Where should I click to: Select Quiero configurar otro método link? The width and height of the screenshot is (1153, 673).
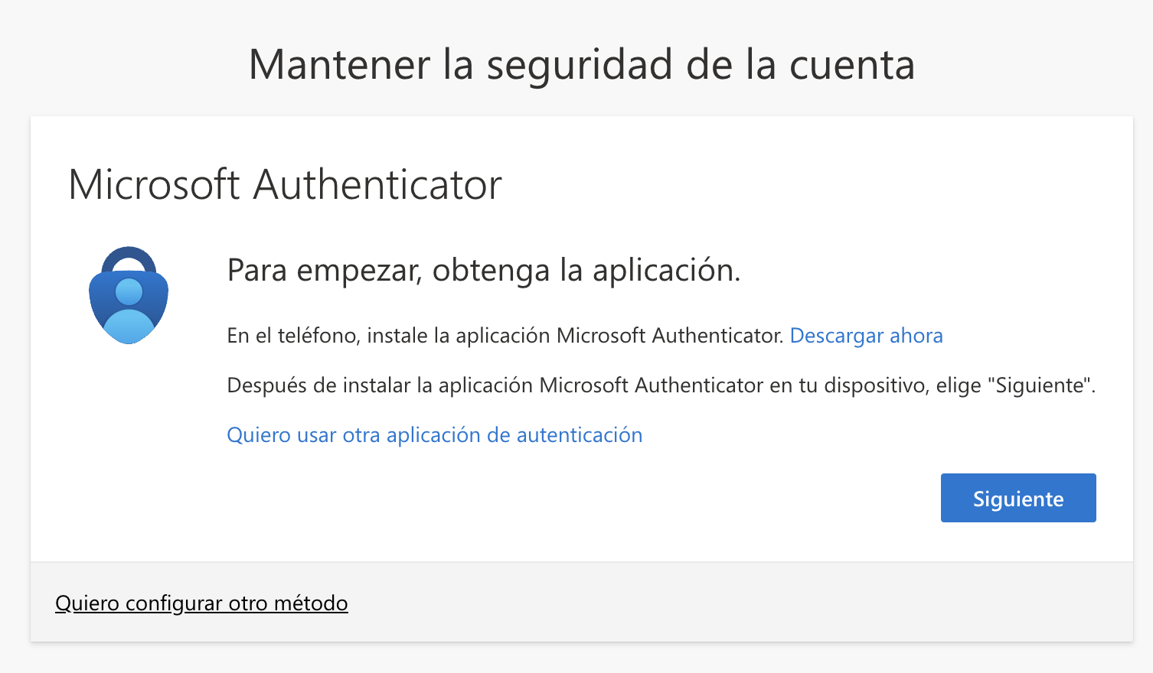[201, 603]
